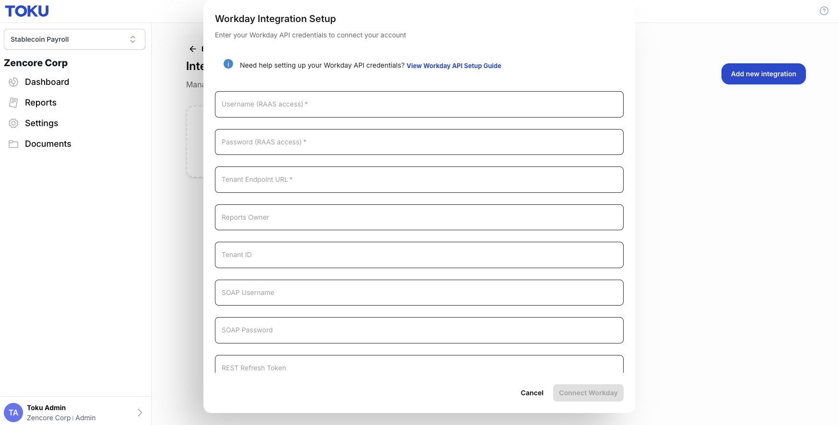Go to Documents in the sidebar

click(48, 144)
